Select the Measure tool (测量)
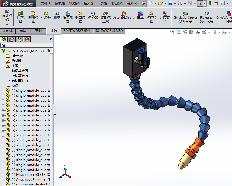This screenshot has height=186, width=232. 57,15
